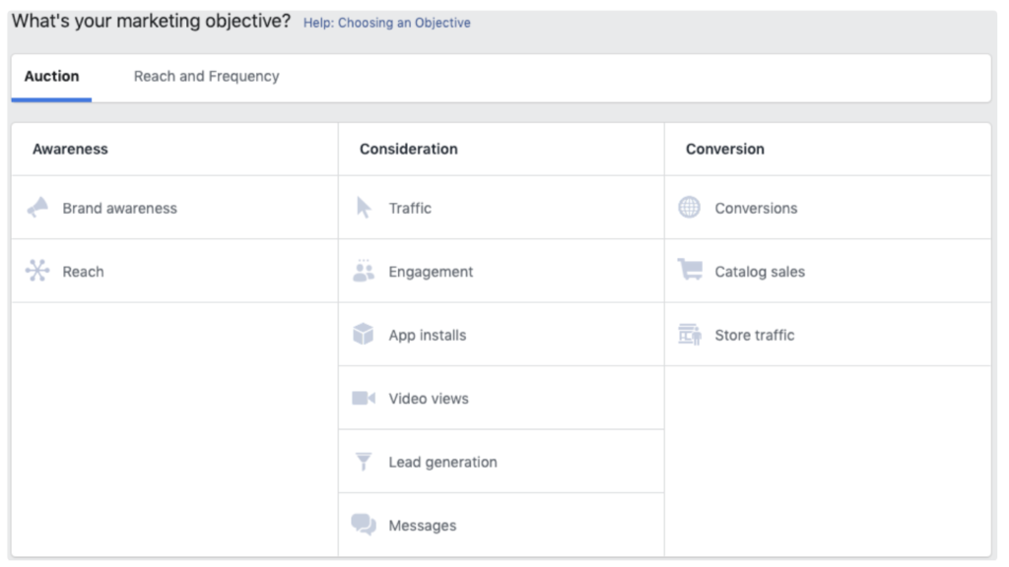Choose the Messages chat bubble icon
This screenshot has width=1009, height=567.
pyautogui.click(x=364, y=525)
